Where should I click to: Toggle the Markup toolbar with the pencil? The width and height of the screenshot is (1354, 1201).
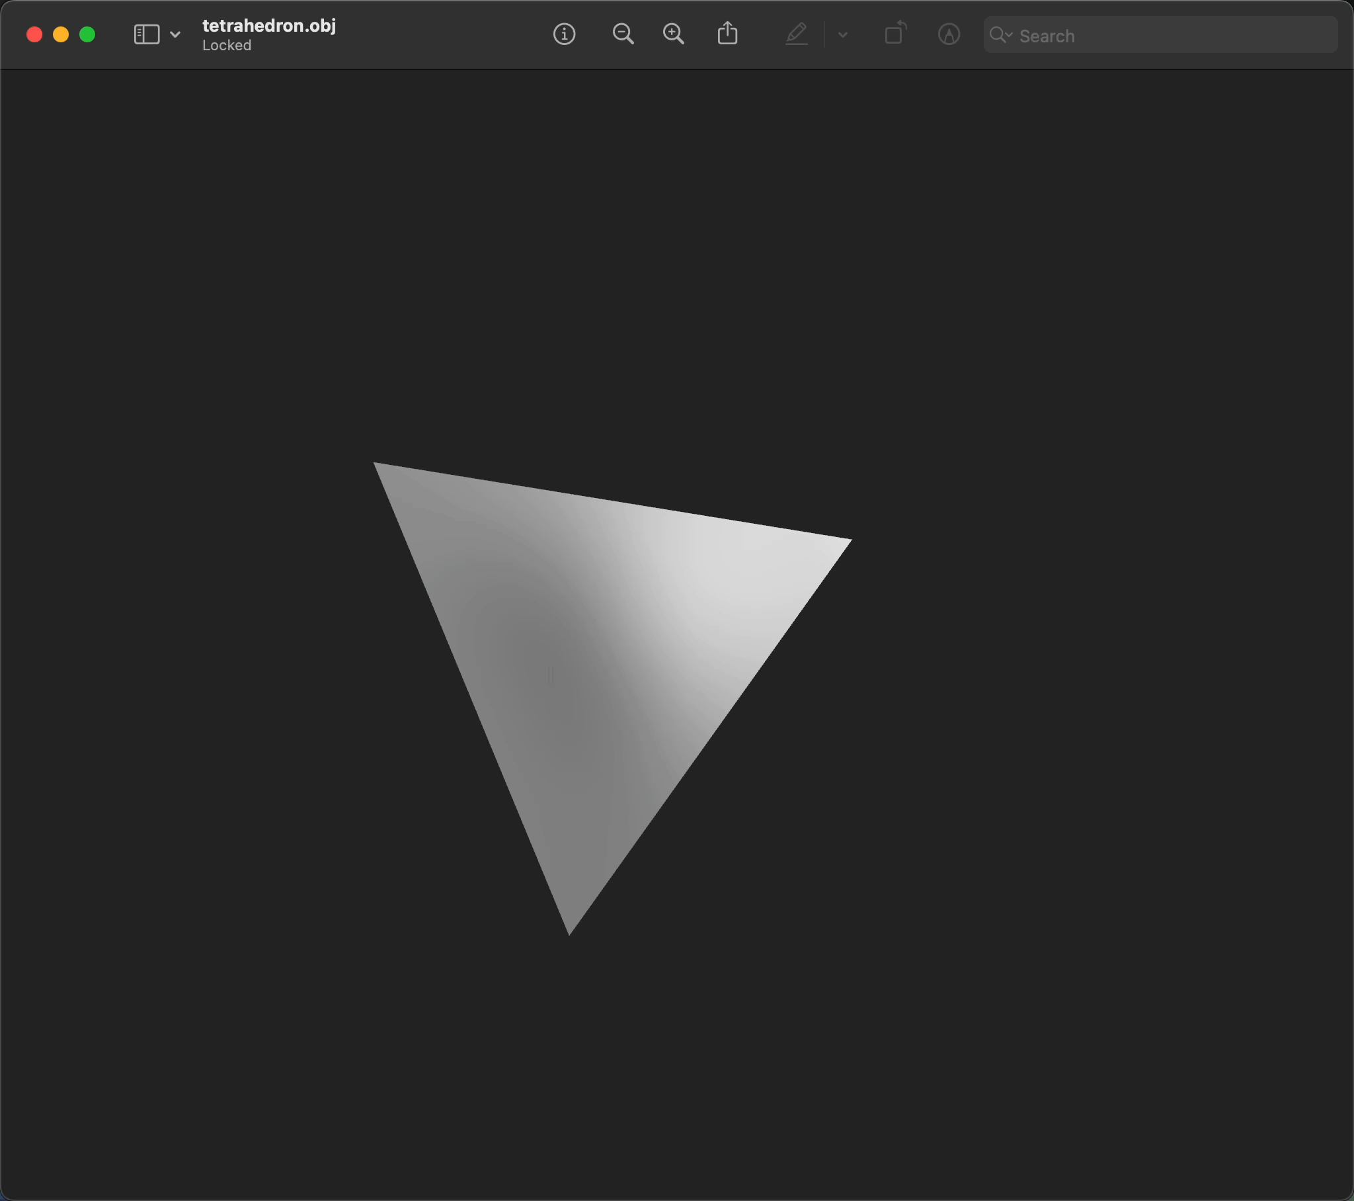pyautogui.click(x=797, y=34)
